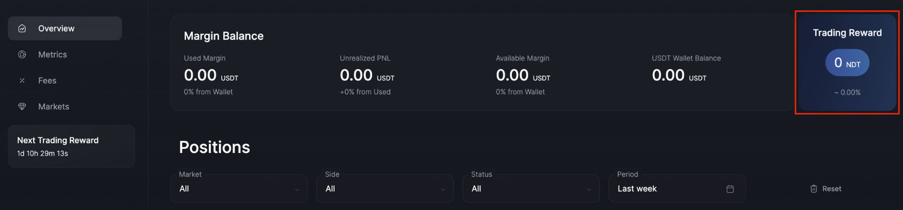
Task: Go to the Overview menu item
Action: coord(57,29)
